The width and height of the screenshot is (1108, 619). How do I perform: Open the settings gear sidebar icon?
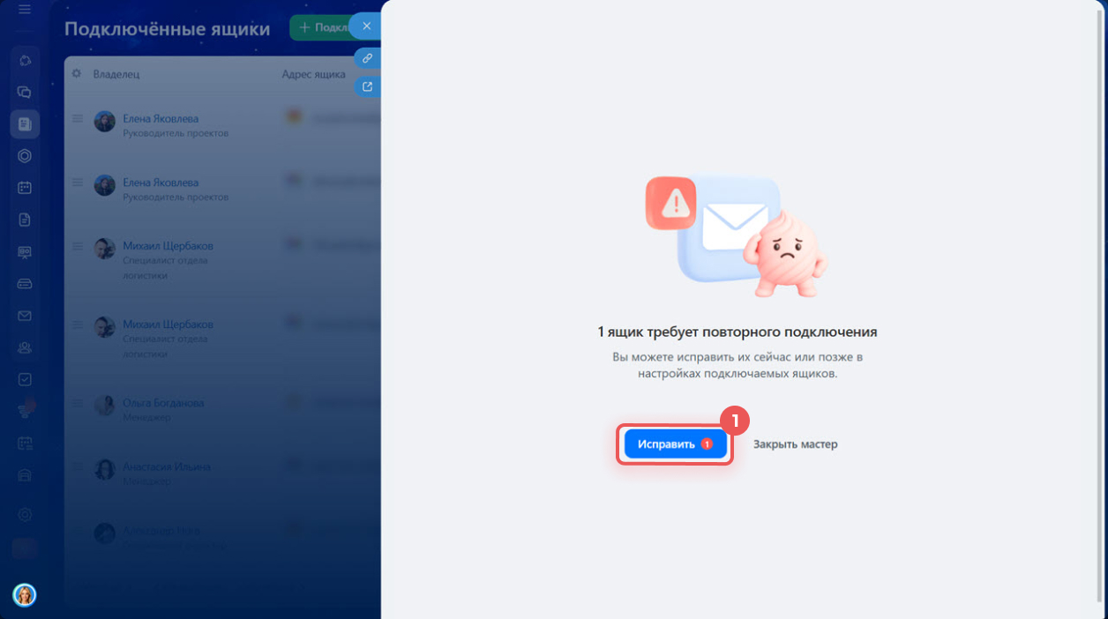[x=25, y=515]
